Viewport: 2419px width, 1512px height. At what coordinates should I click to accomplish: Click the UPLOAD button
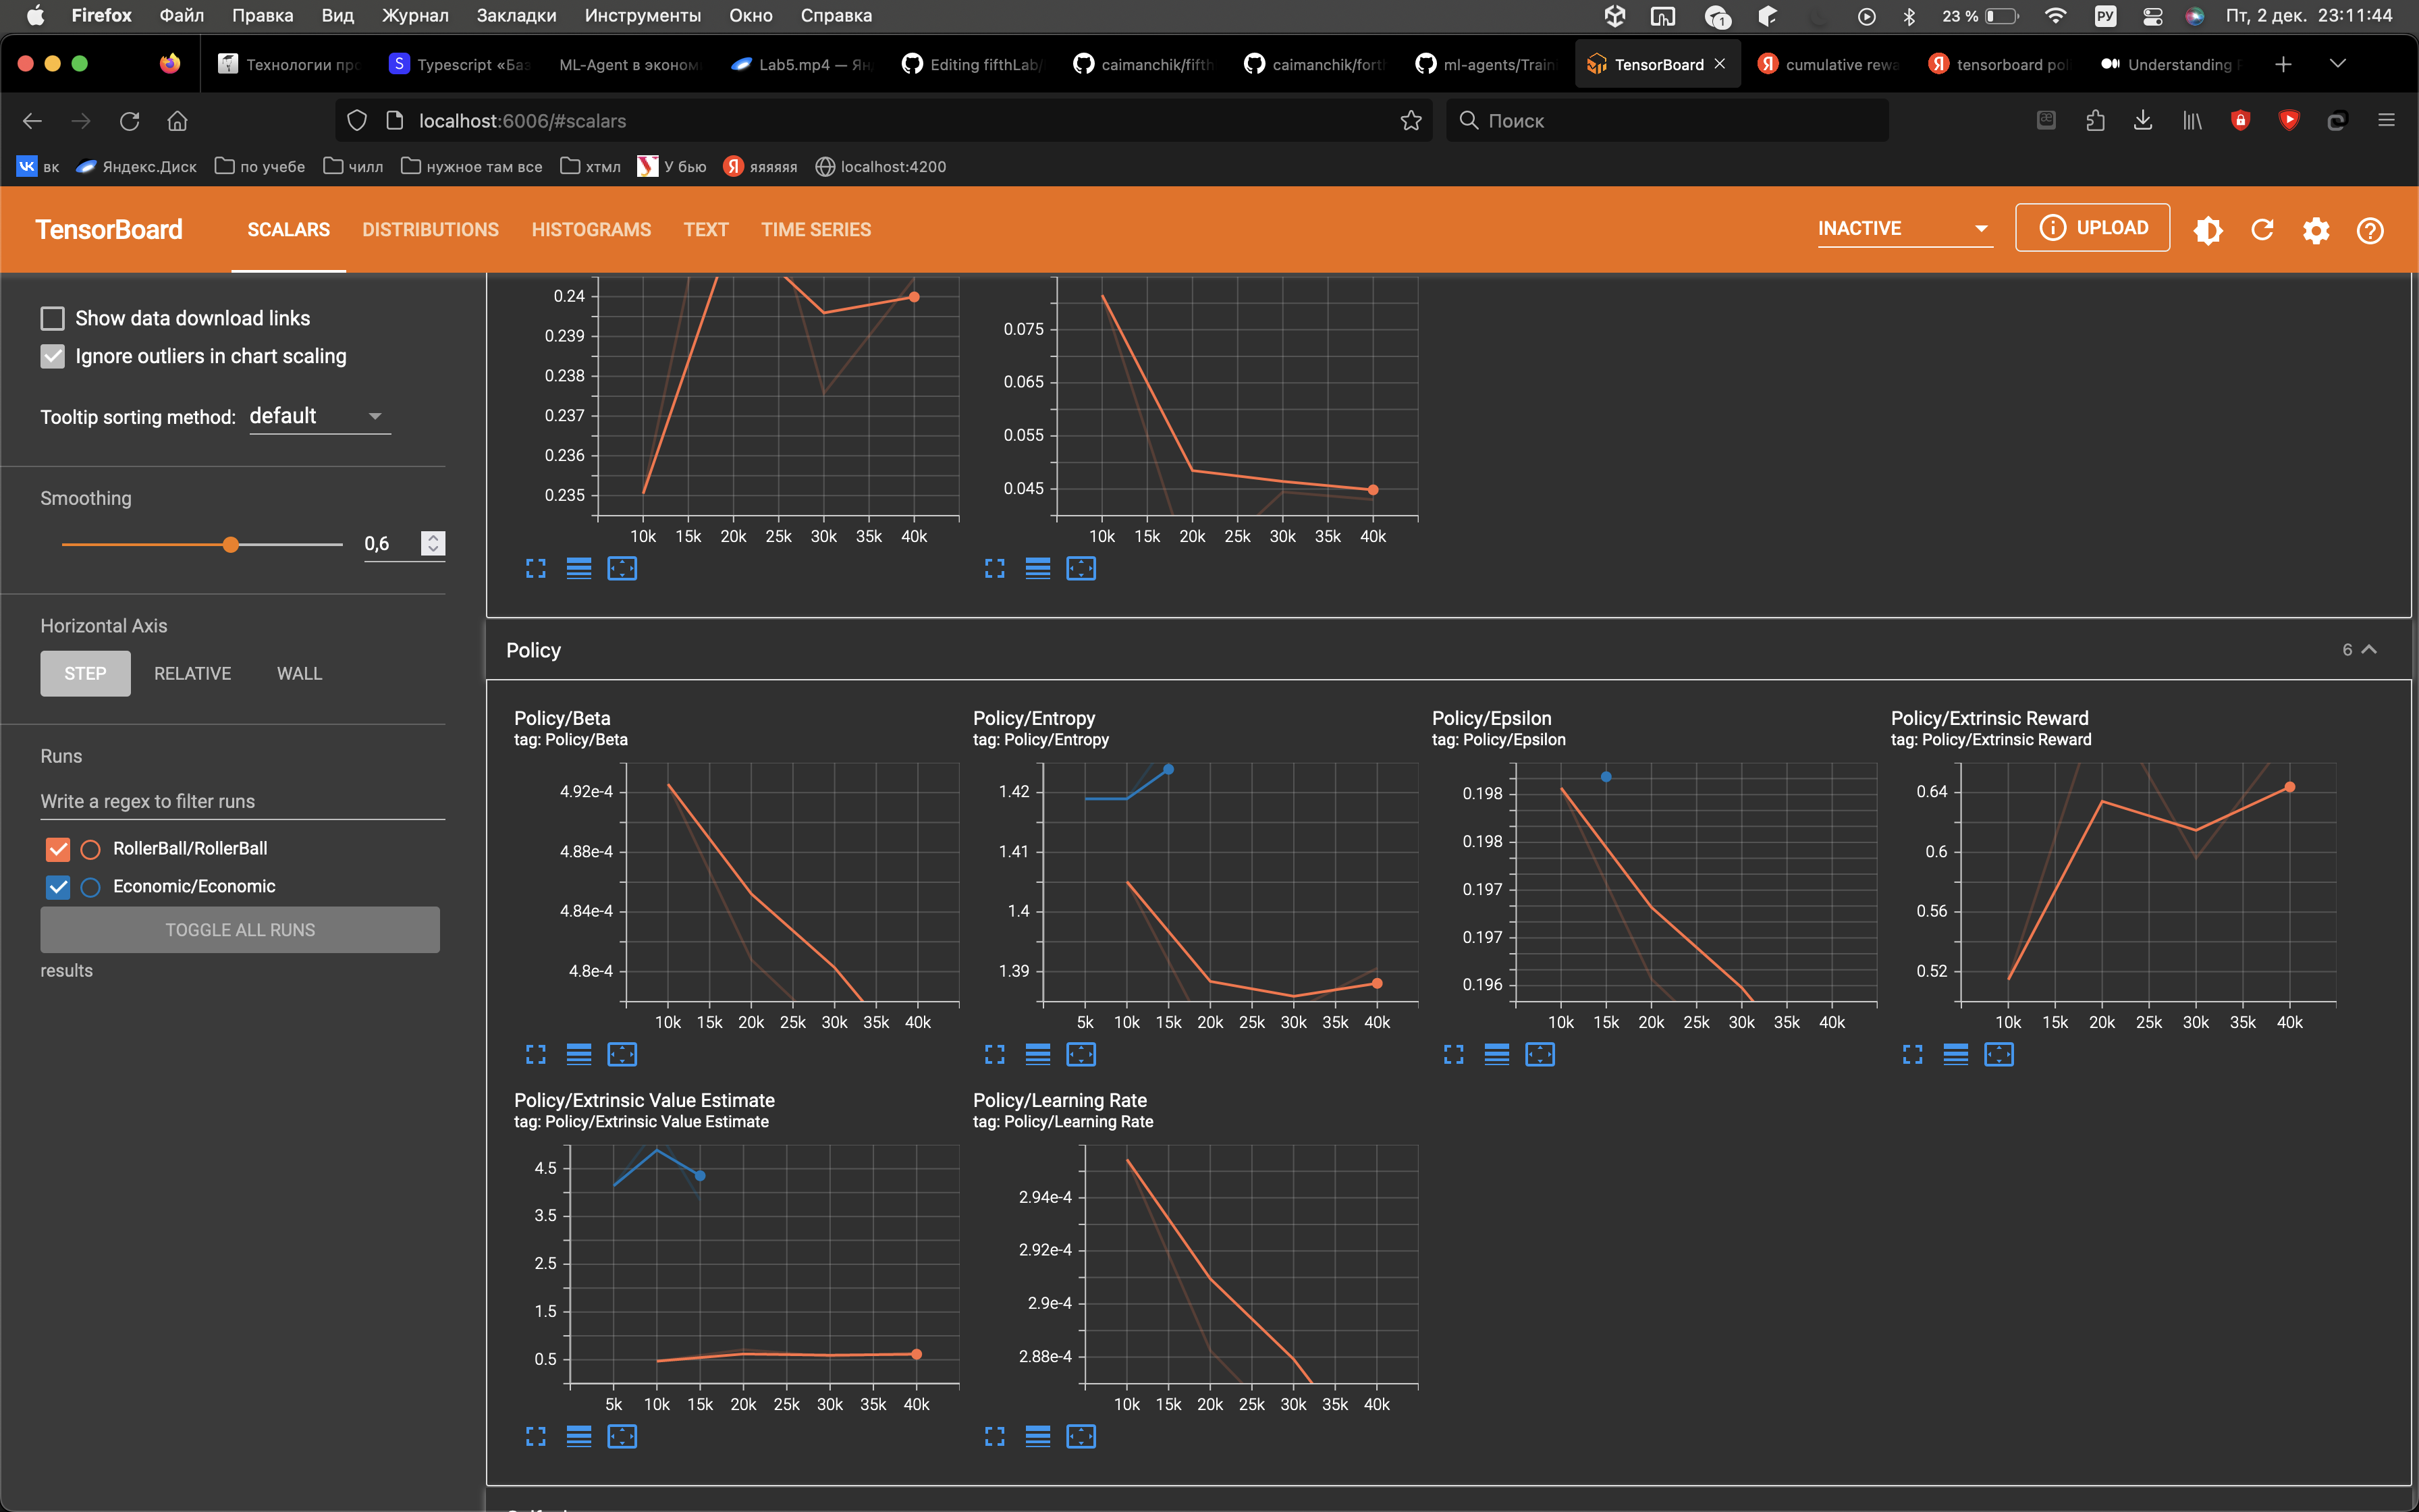point(2091,227)
